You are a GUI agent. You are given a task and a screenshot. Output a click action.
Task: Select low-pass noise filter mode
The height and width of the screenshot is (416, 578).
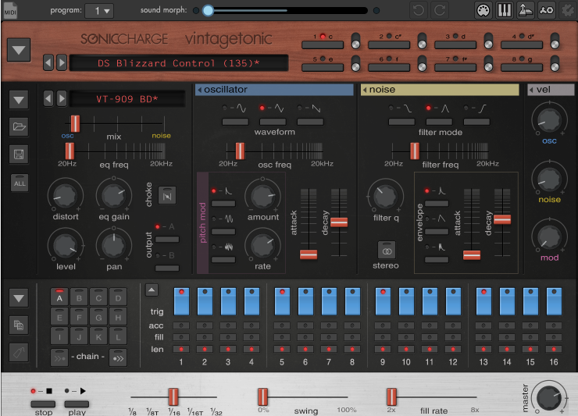[401, 122]
